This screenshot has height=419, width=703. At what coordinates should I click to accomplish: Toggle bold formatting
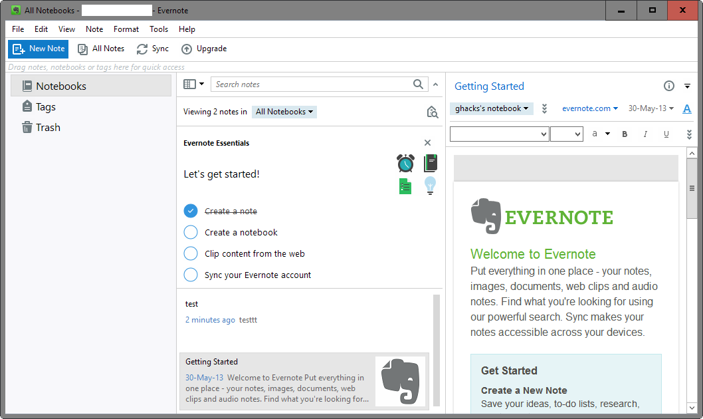(x=625, y=134)
